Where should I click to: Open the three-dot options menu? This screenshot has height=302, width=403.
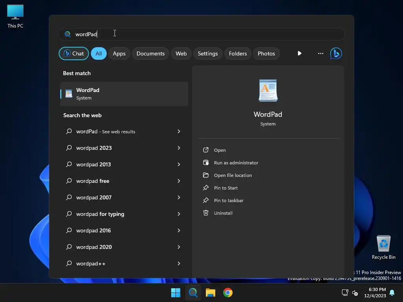[x=320, y=53]
